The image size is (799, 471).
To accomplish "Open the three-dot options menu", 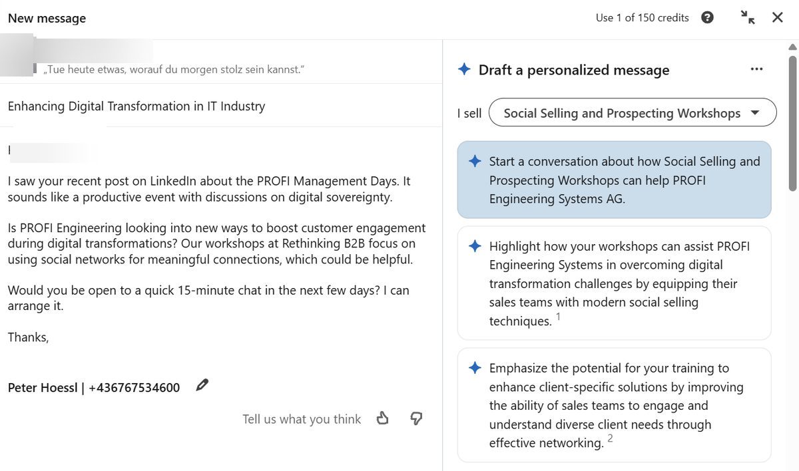I will point(756,69).
